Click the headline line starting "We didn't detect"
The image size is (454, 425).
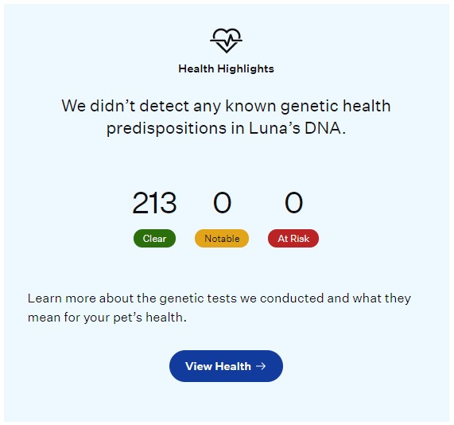pyautogui.click(x=226, y=106)
